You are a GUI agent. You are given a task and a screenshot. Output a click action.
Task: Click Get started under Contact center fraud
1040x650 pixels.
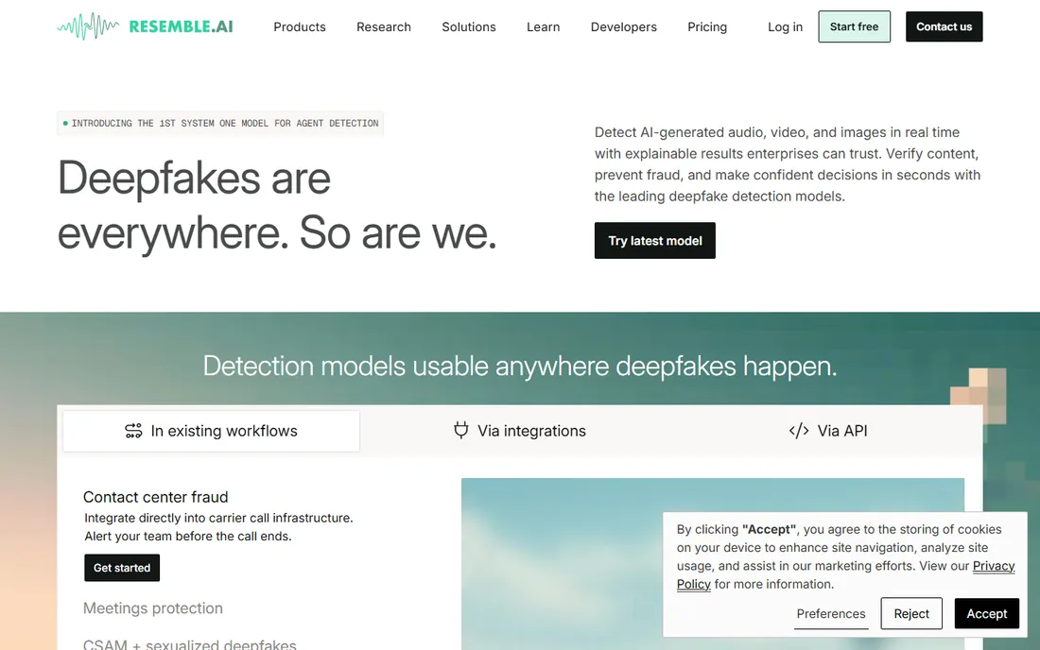[x=122, y=568]
